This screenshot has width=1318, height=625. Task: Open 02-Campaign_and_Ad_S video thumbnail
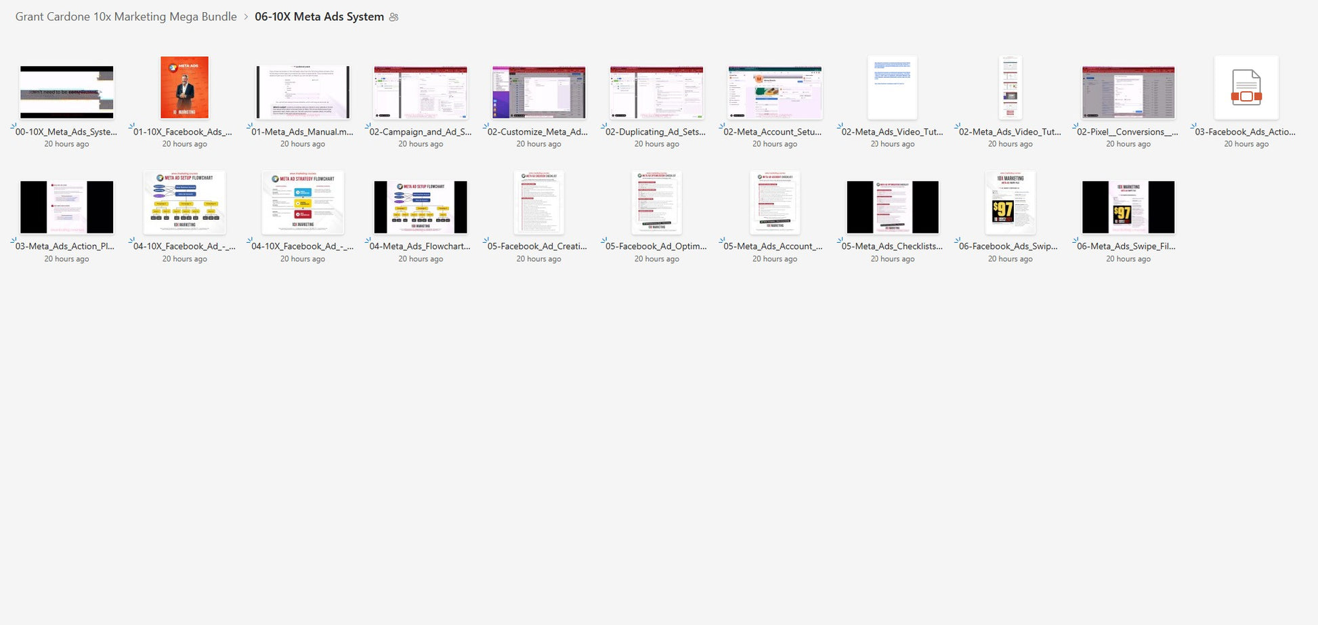420,92
